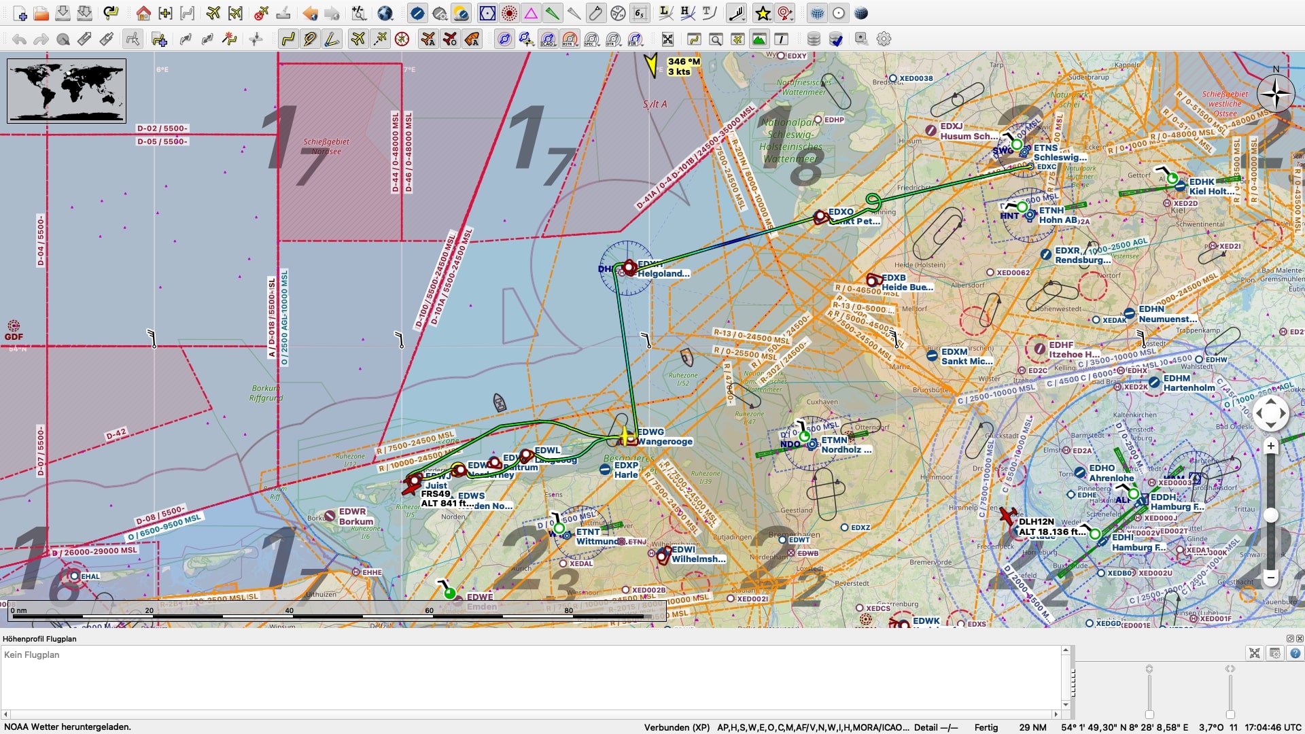Open a flight plan file
The width and height of the screenshot is (1305, 734).
(41, 13)
